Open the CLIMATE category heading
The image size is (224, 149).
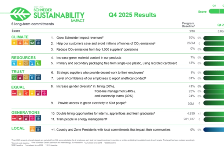coord(20,37)
